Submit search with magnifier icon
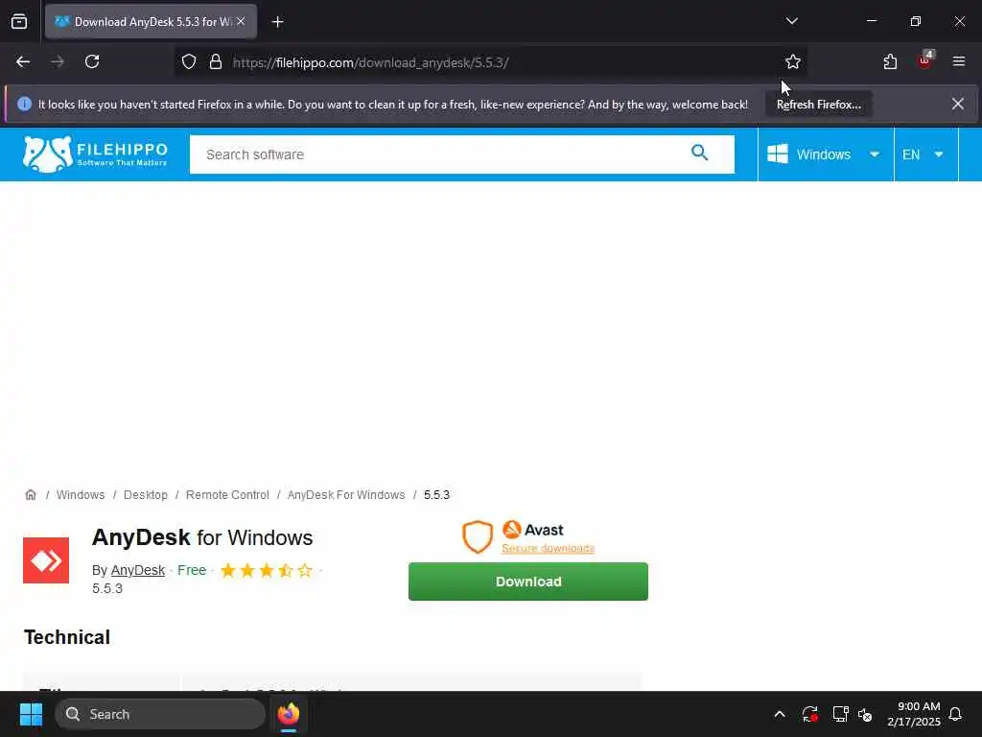 tap(699, 153)
